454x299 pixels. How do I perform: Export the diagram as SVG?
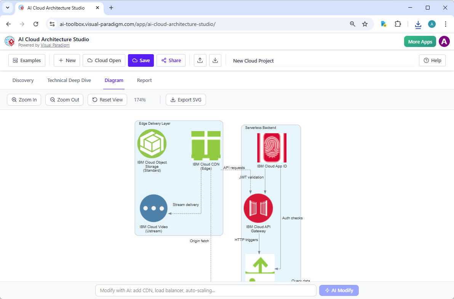click(185, 100)
